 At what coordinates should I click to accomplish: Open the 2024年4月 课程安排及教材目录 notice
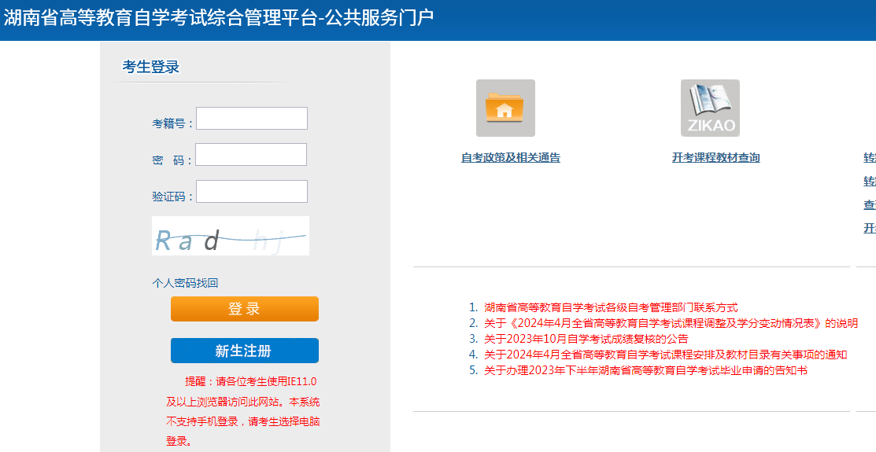click(x=665, y=355)
